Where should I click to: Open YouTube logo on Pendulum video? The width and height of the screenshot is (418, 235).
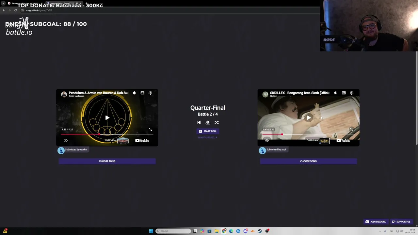[142, 141]
